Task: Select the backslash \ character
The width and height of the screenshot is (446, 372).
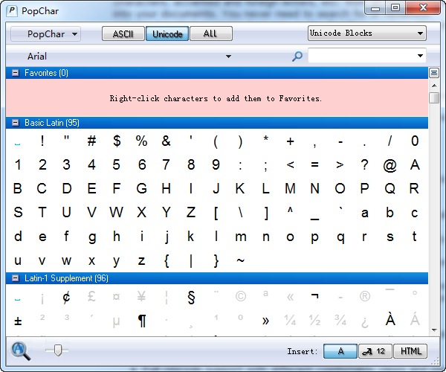Action: click(x=241, y=212)
